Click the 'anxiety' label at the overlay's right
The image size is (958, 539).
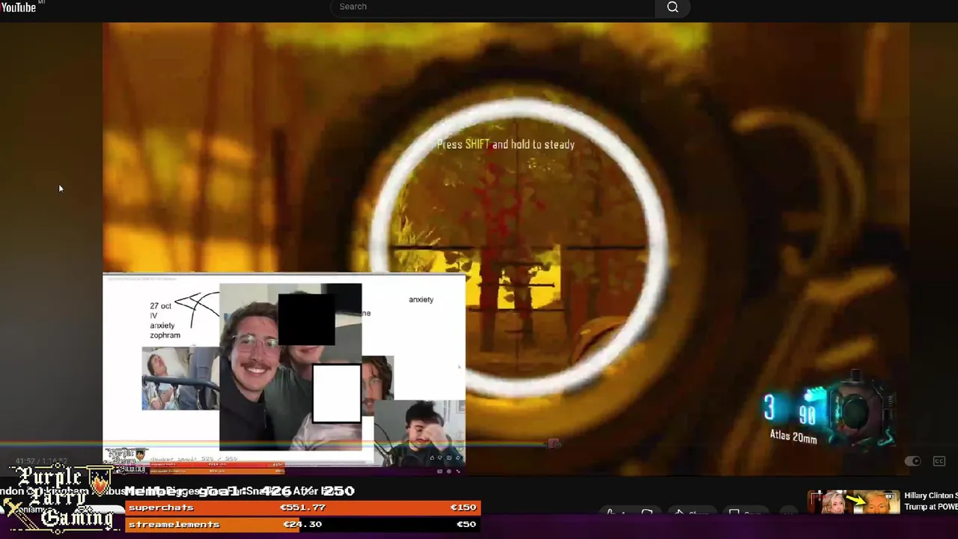point(421,299)
